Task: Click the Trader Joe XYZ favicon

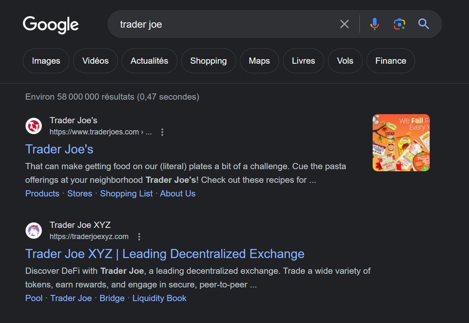Action: (x=33, y=230)
